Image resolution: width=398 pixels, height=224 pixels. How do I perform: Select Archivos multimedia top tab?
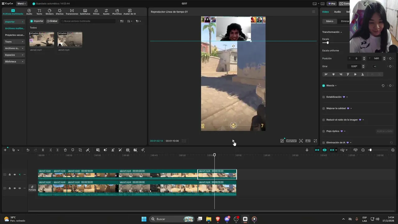click(13, 12)
